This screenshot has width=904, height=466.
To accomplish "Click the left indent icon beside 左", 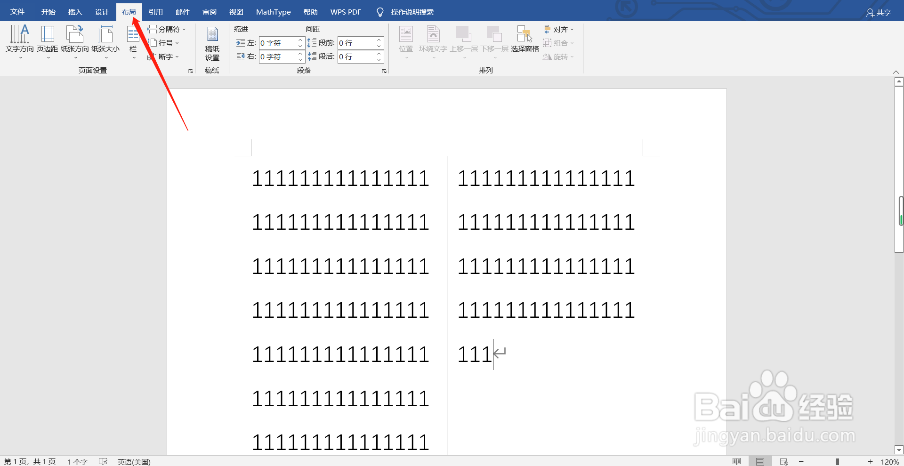I will [x=241, y=43].
